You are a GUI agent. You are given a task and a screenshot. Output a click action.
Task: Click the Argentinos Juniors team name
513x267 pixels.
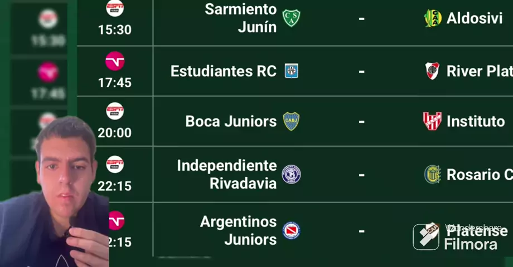238,230
